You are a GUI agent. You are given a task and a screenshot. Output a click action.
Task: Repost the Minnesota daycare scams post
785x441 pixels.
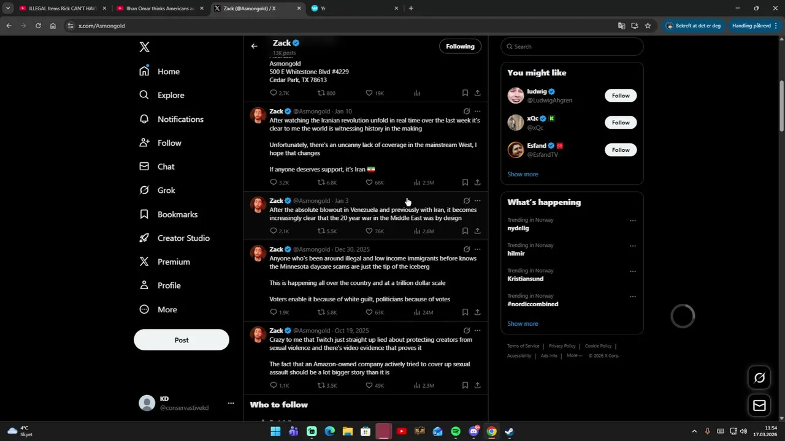pos(327,312)
